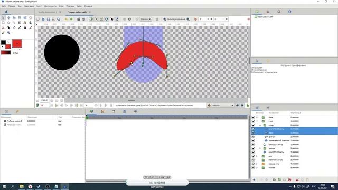Open the Info panel tab icon
Image resolution: width=338 pixels, height=190 pixels.
coord(290,12)
